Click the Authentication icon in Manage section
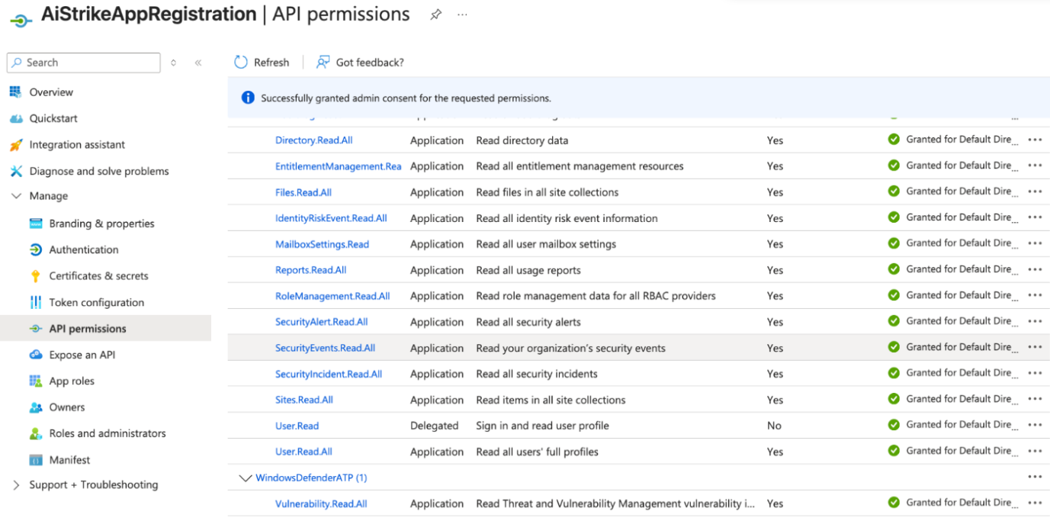The height and width of the screenshot is (518, 1050). (35, 249)
